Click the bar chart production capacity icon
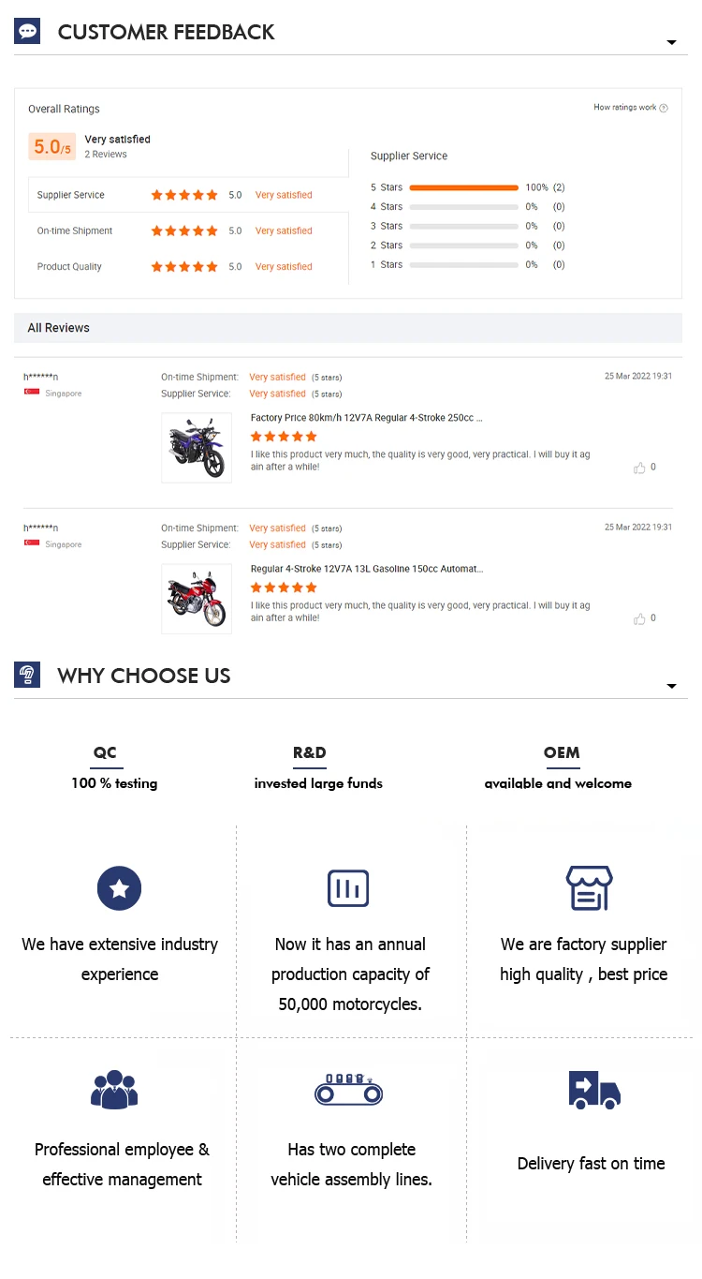 click(x=348, y=888)
